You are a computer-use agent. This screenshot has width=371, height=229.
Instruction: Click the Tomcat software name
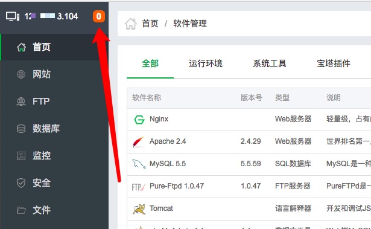tap(161, 208)
